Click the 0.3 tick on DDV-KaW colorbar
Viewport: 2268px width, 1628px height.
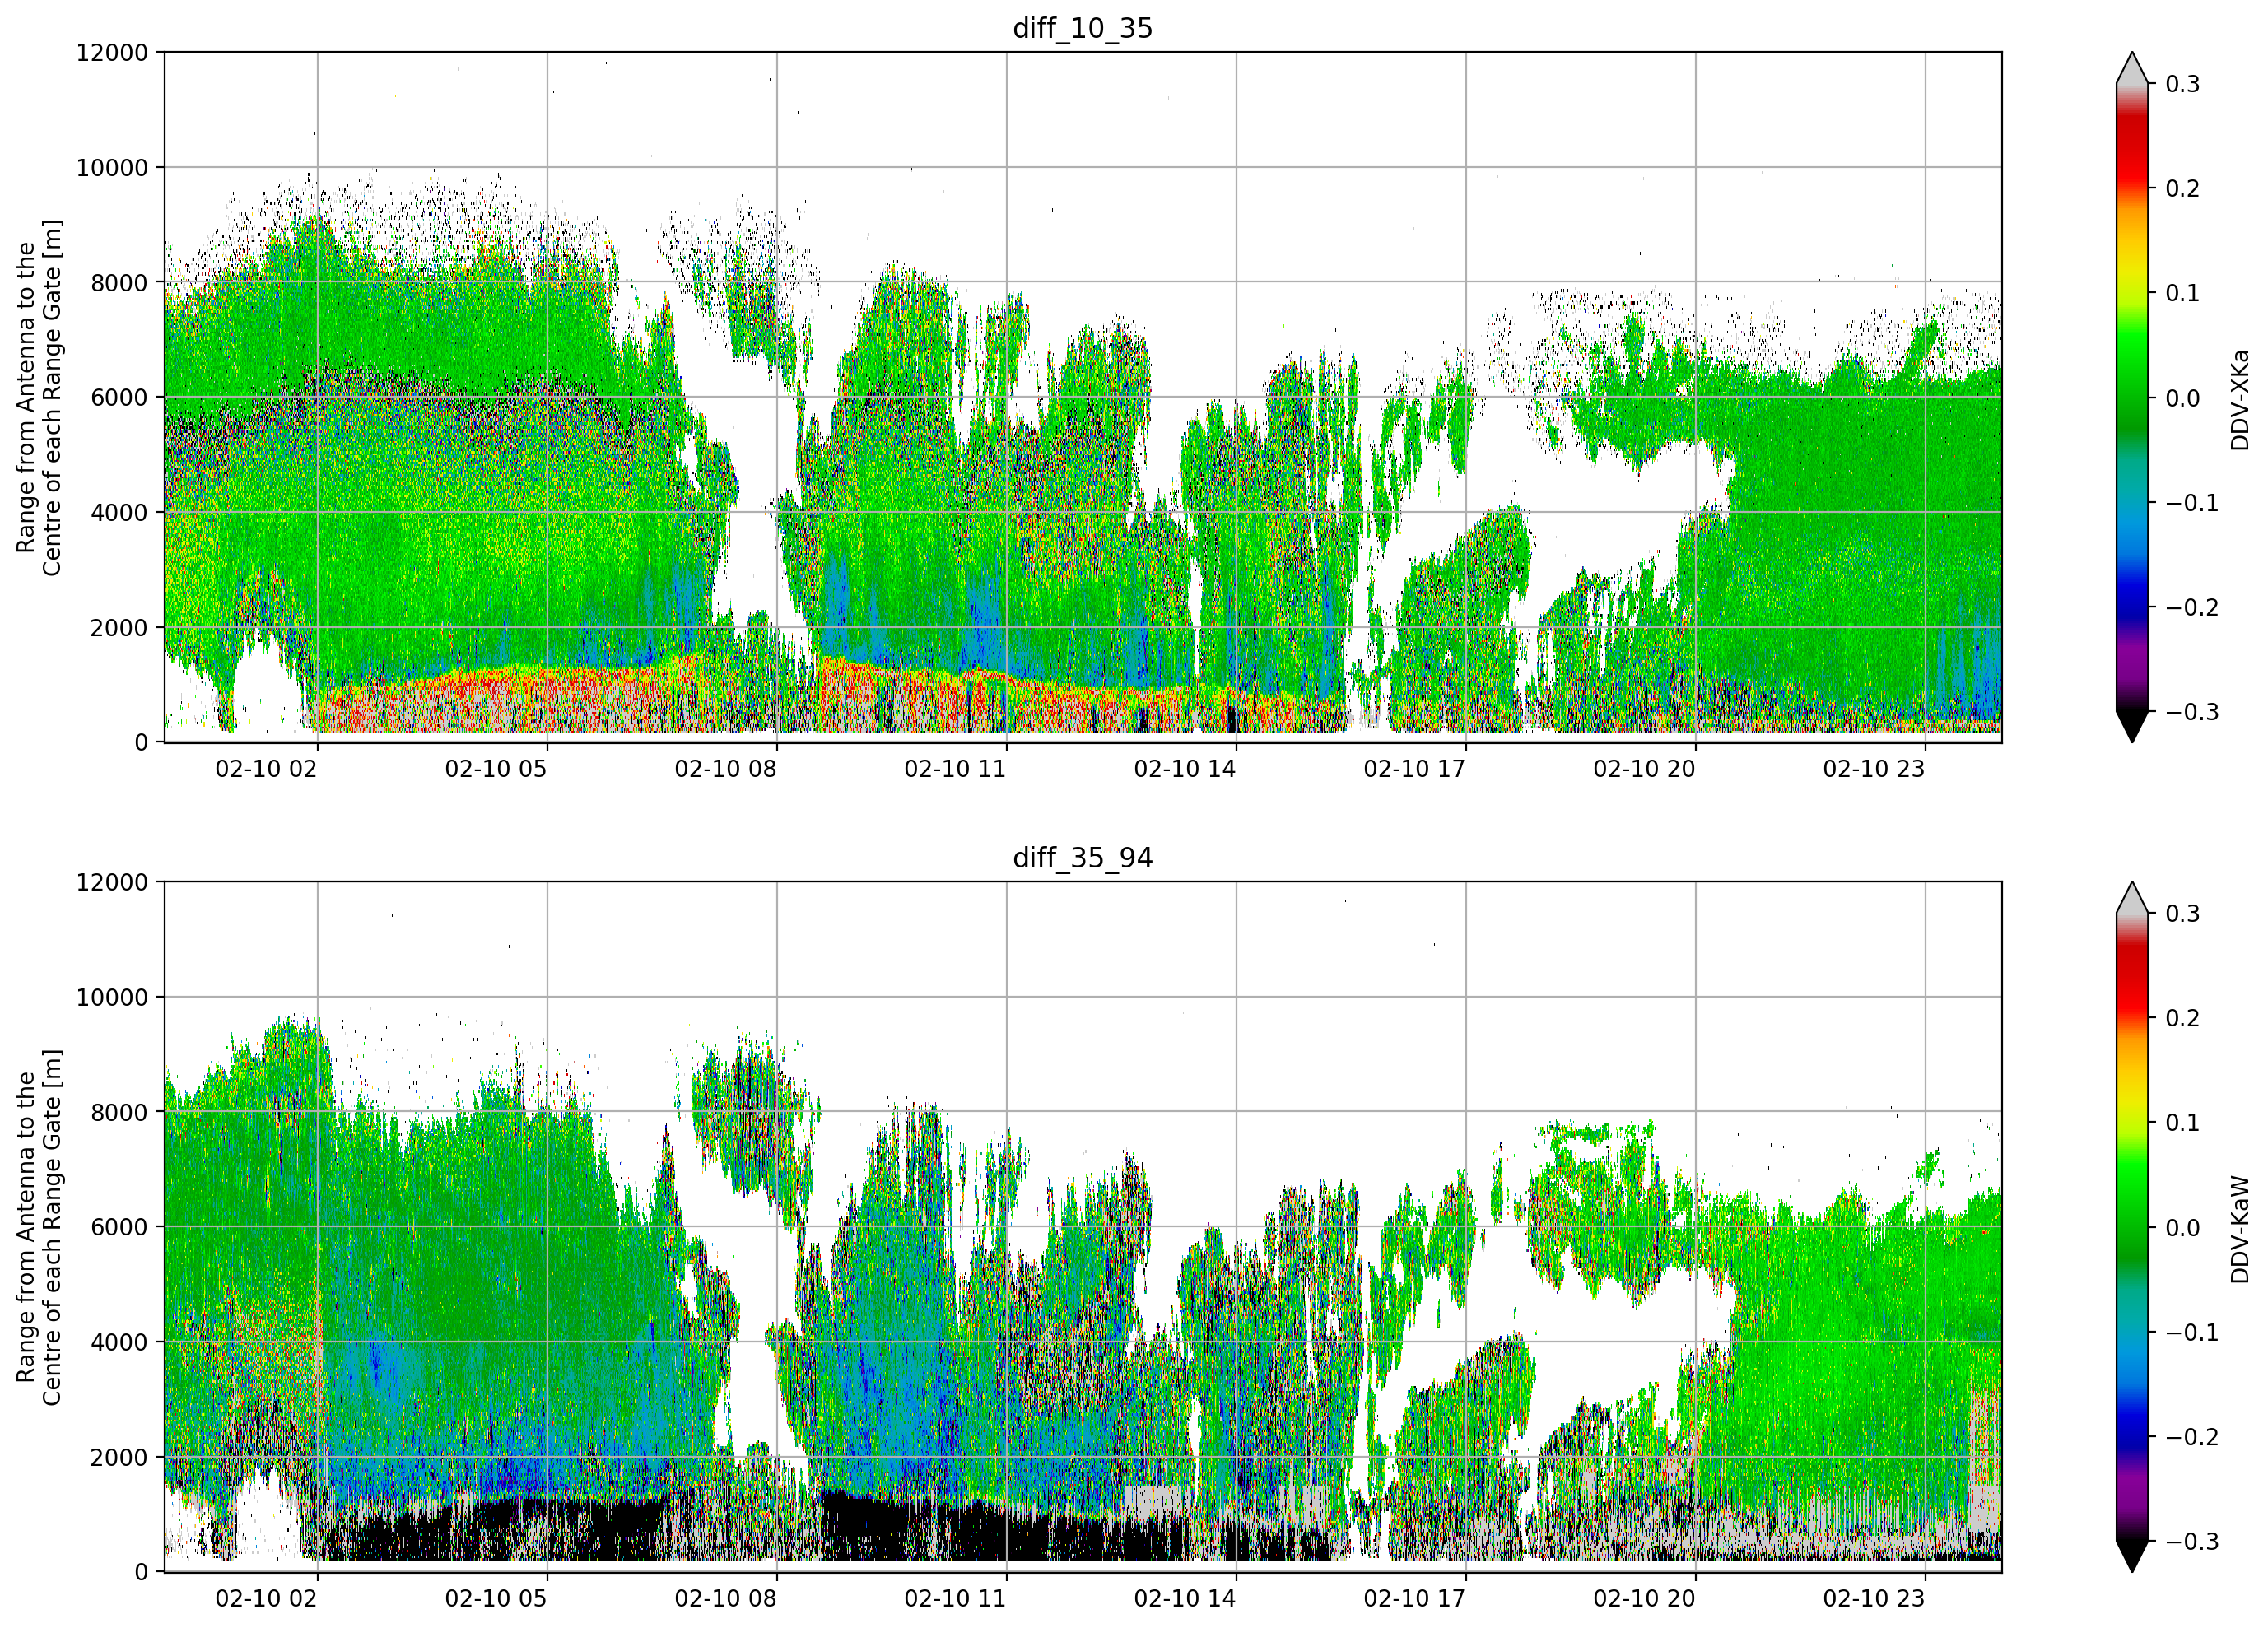2183,914
